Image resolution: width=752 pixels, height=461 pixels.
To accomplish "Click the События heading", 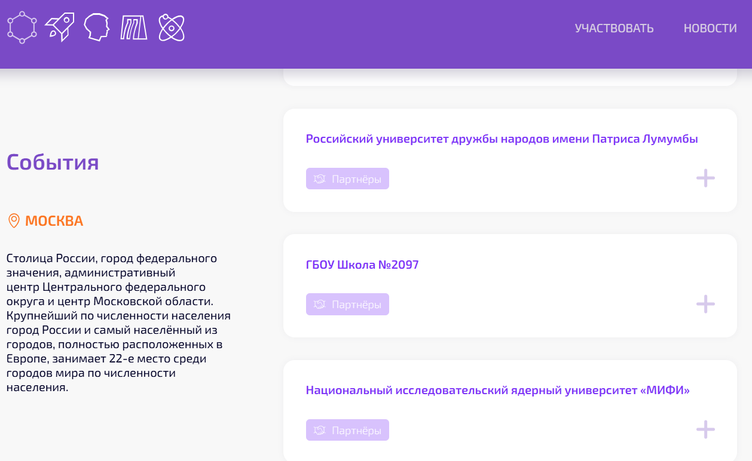I will click(x=53, y=162).
